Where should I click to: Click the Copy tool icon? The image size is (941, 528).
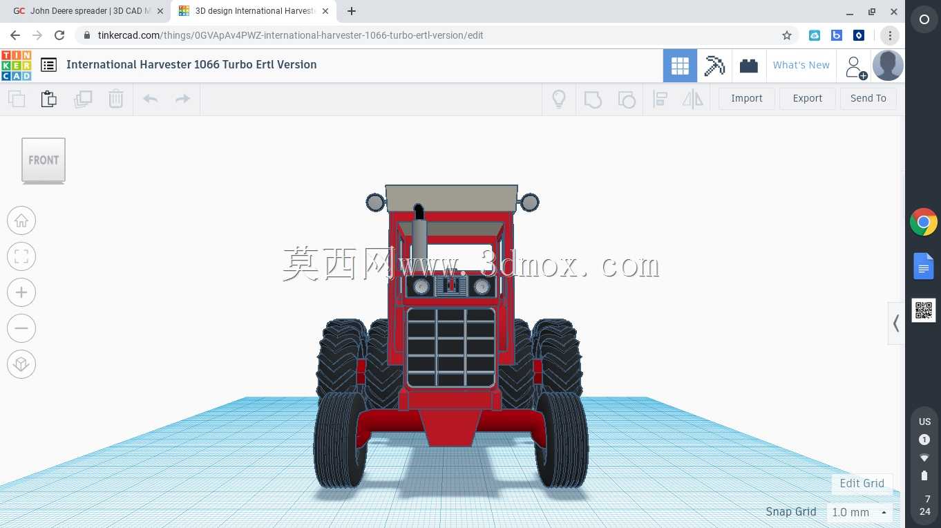point(17,99)
